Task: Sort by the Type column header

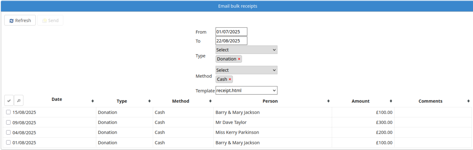Action: pyautogui.click(x=122, y=101)
